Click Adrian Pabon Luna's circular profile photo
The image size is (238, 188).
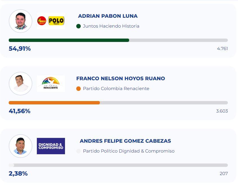(x=21, y=21)
